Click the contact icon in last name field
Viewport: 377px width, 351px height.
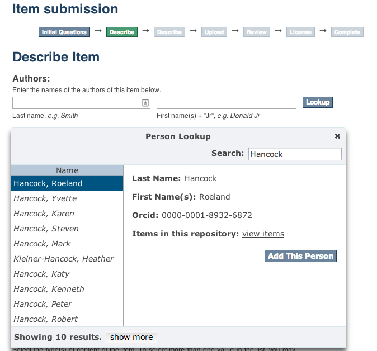pos(145,103)
